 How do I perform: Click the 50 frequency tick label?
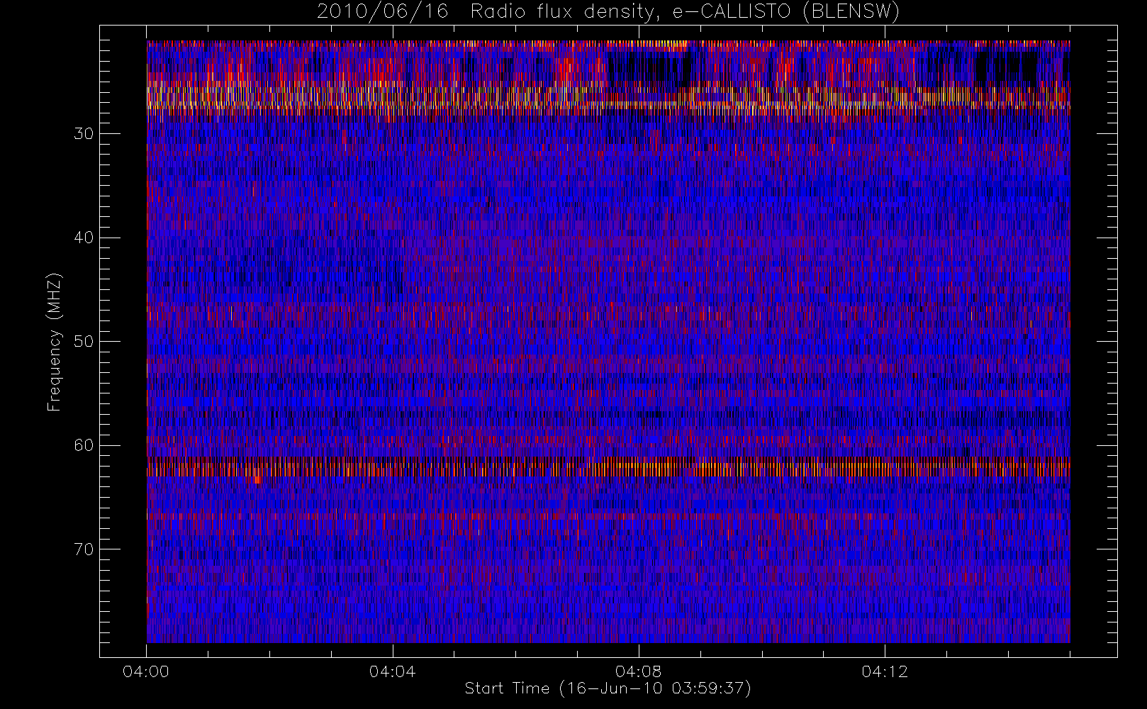pyautogui.click(x=84, y=342)
